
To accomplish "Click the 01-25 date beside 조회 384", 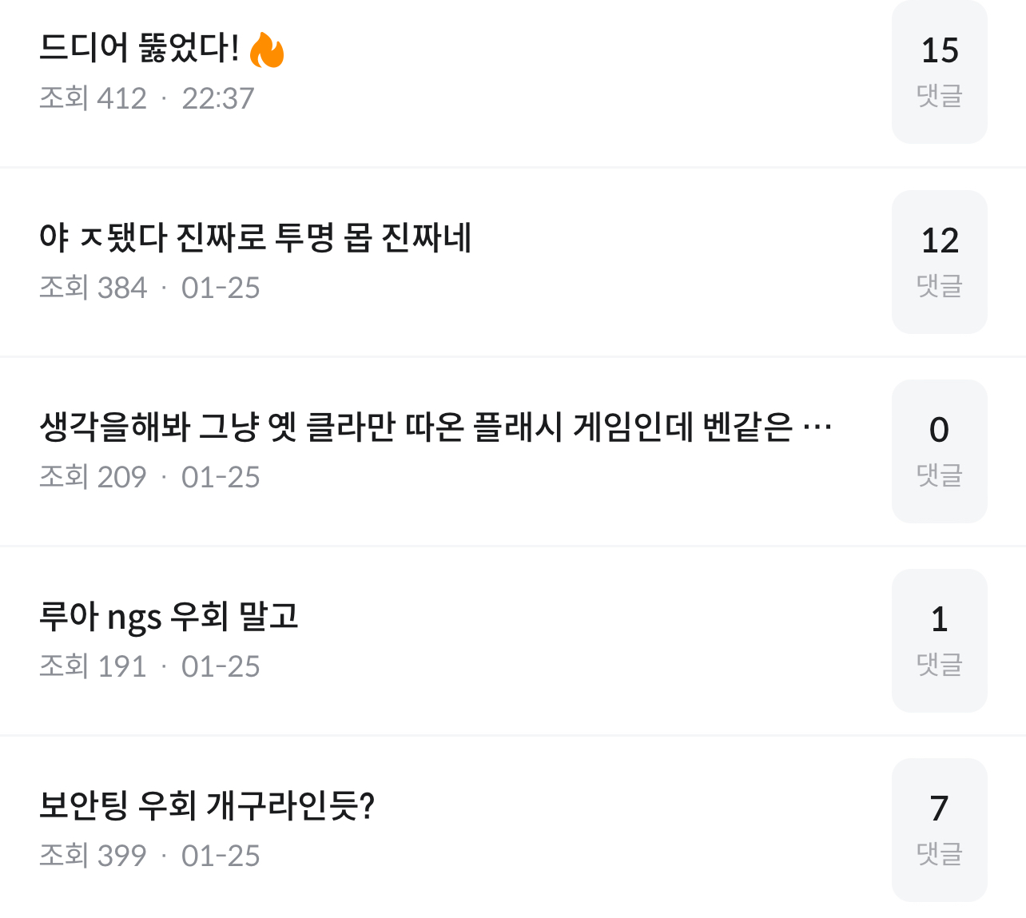I will point(221,288).
